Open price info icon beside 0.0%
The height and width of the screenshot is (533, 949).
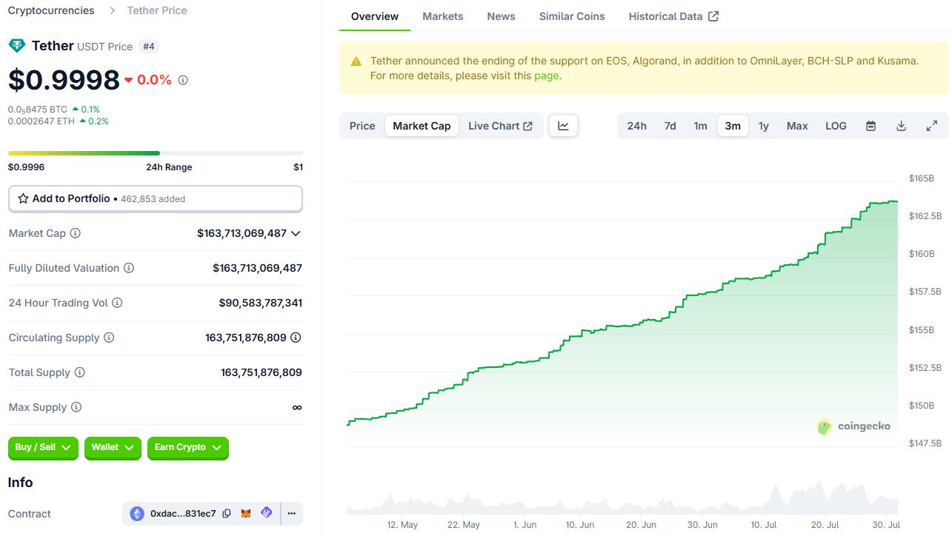(x=183, y=80)
